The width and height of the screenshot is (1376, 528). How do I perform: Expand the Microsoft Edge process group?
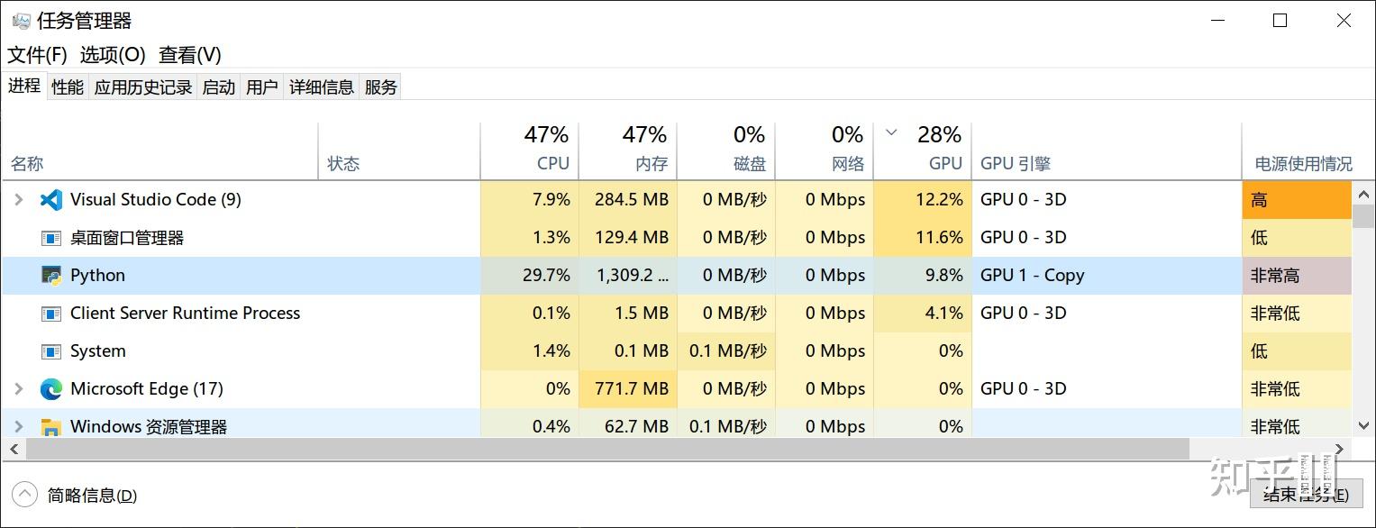click(18, 389)
